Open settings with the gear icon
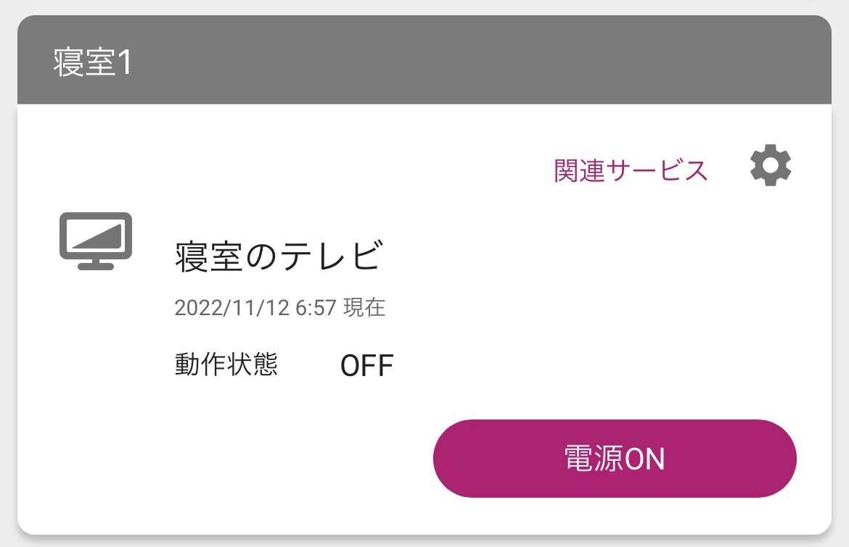This screenshot has height=547, width=849. coord(771,167)
